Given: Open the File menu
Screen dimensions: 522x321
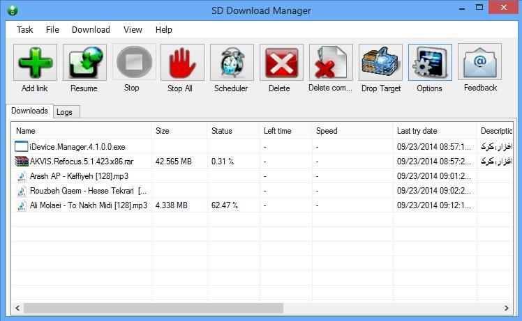Looking at the screenshot, I should [52, 30].
